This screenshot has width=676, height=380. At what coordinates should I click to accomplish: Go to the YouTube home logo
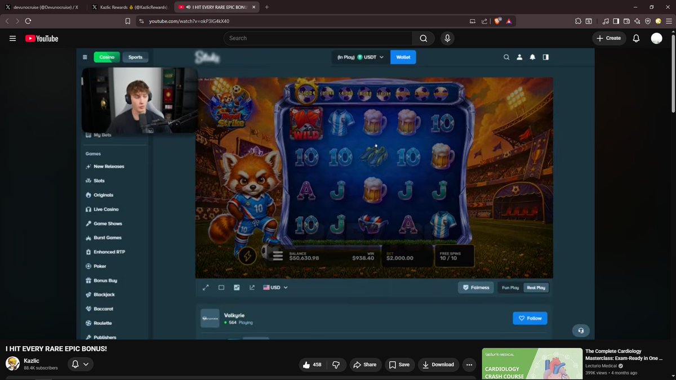coord(42,38)
